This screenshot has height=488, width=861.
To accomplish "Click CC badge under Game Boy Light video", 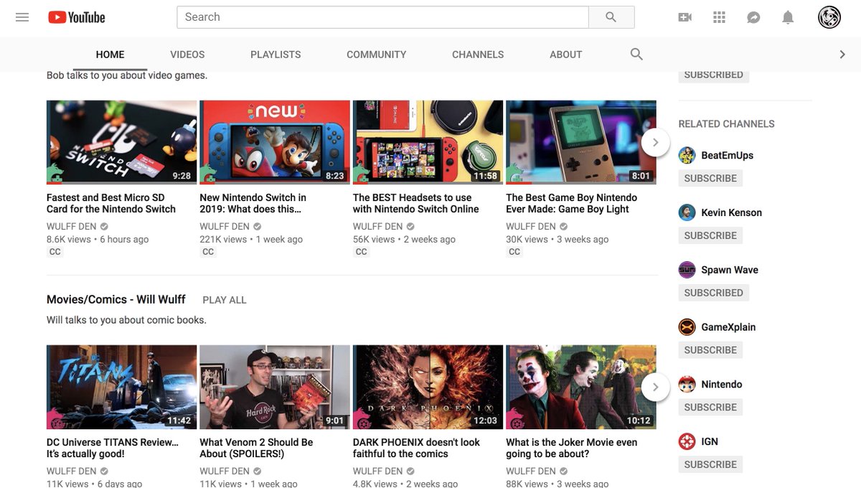I will pos(514,252).
